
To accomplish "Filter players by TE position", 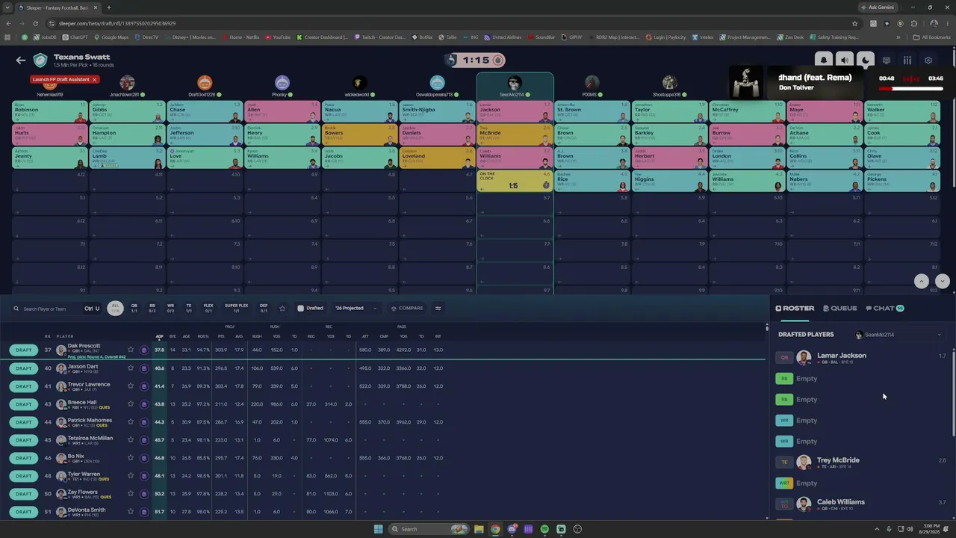I will coord(189,308).
